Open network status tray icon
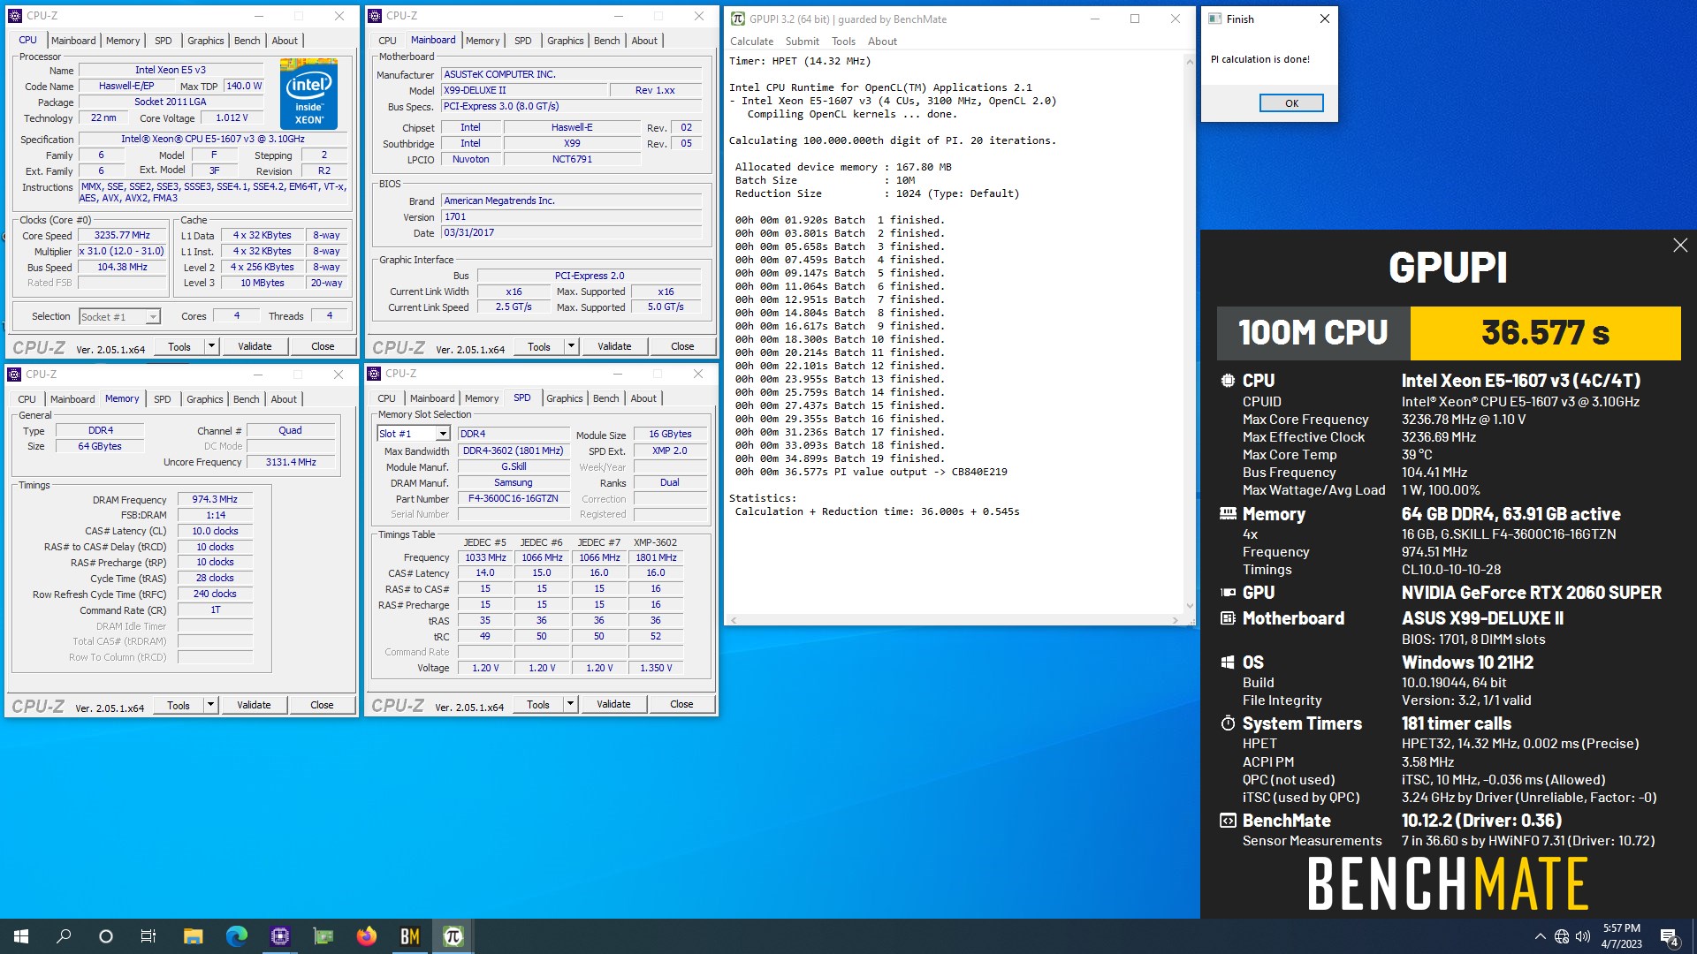 point(1562,936)
